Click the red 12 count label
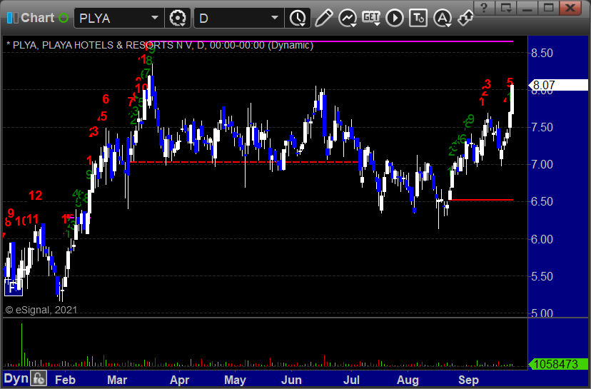This screenshot has height=389, width=591. pos(36,196)
